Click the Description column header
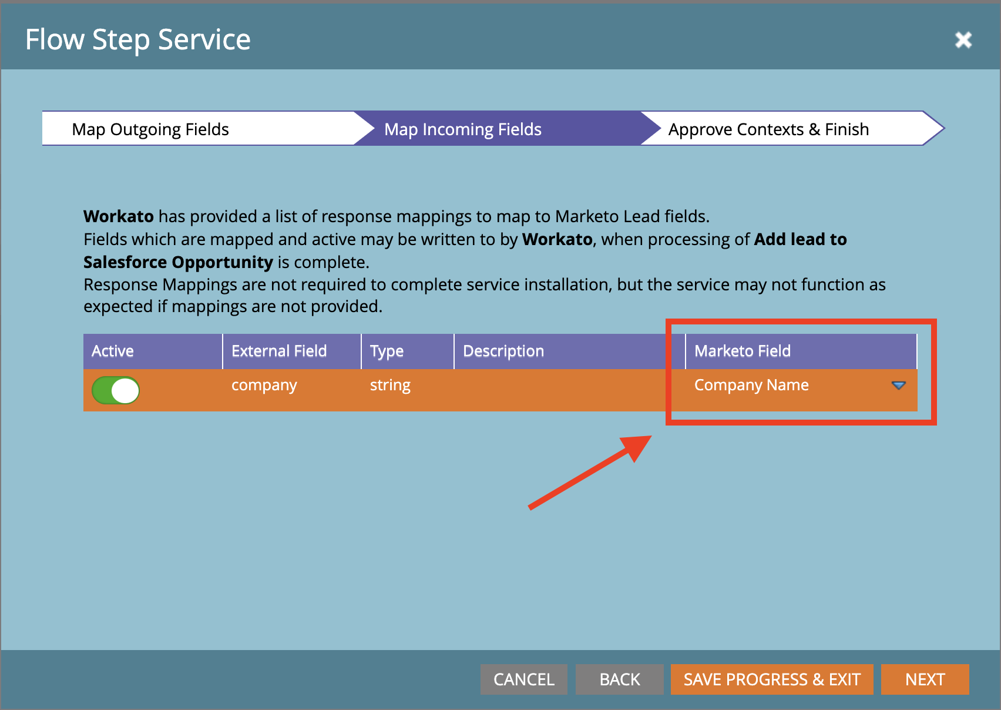 [x=503, y=351]
